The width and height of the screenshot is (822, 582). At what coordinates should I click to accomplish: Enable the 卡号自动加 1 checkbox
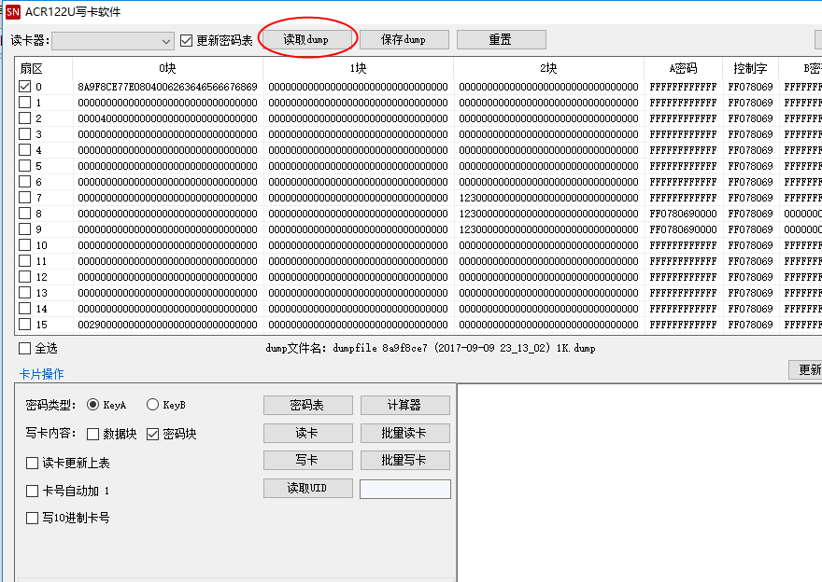(x=32, y=491)
